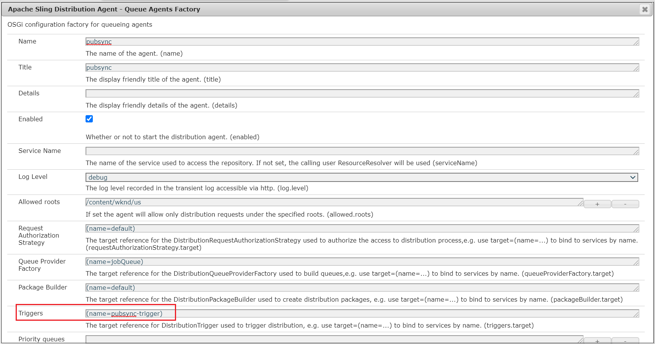Click 'Whether or not to start the distribution agent' text

[x=173, y=137]
